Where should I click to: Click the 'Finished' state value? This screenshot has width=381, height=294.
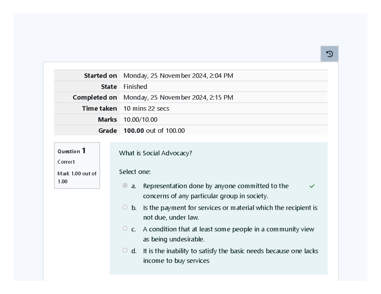tap(135, 87)
